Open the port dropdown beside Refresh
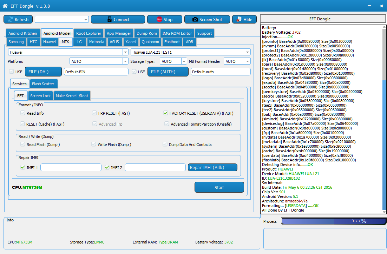Viewport: 387px width, 254px height. (x=86, y=20)
